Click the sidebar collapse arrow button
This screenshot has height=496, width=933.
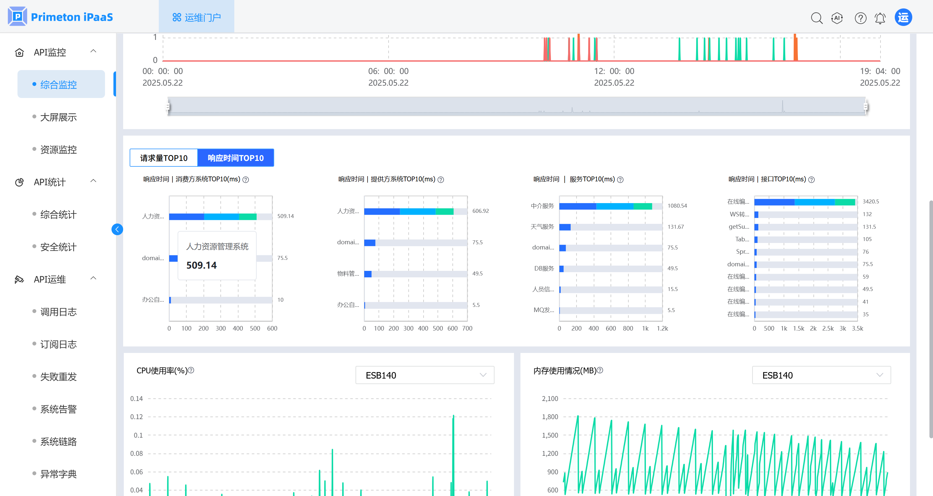pos(117,229)
